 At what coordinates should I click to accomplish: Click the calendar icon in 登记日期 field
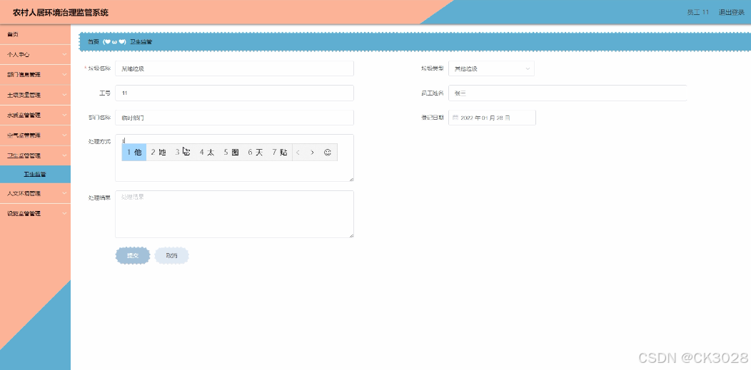[x=455, y=118]
